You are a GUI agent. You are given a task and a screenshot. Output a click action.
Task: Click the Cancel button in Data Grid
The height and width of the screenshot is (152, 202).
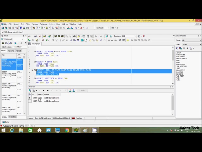point(82,91)
